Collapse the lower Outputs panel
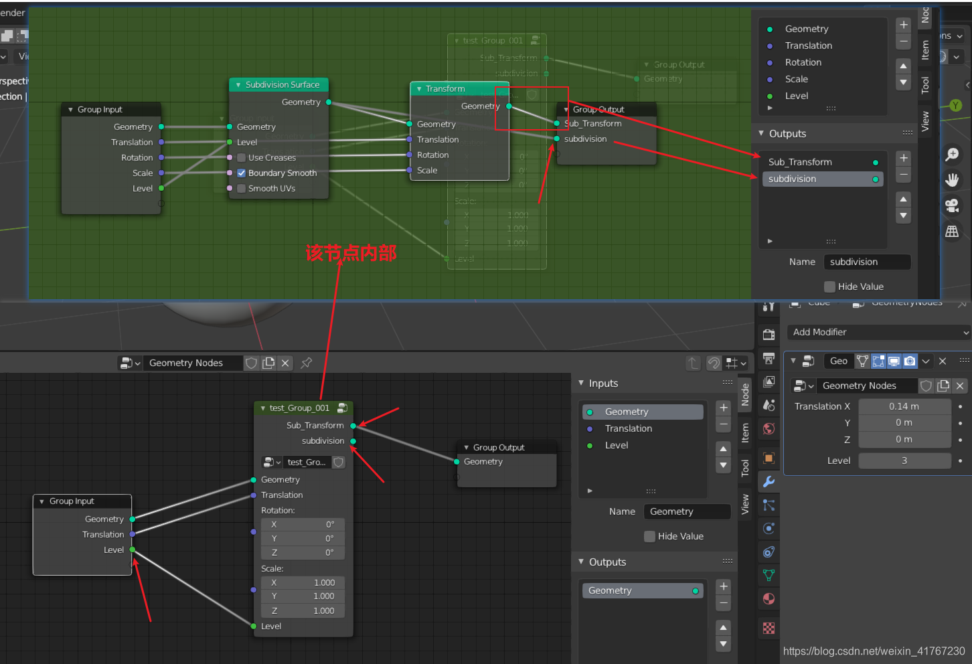Viewport: 972px width, 664px height. coord(581,562)
